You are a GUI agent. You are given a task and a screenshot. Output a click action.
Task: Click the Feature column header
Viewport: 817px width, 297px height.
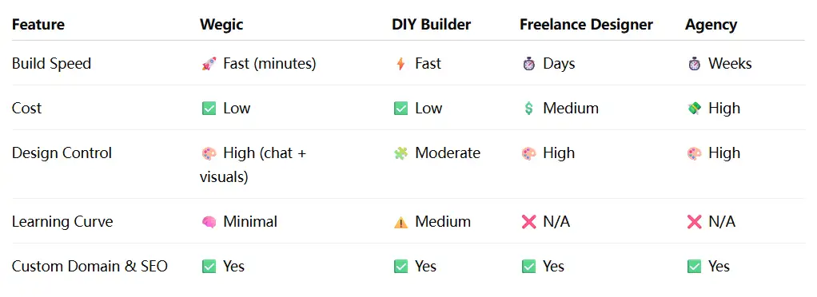(38, 25)
